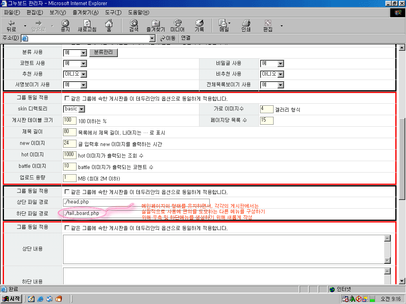Expand the 코멘트 사용 dropdown

[x=83, y=63]
